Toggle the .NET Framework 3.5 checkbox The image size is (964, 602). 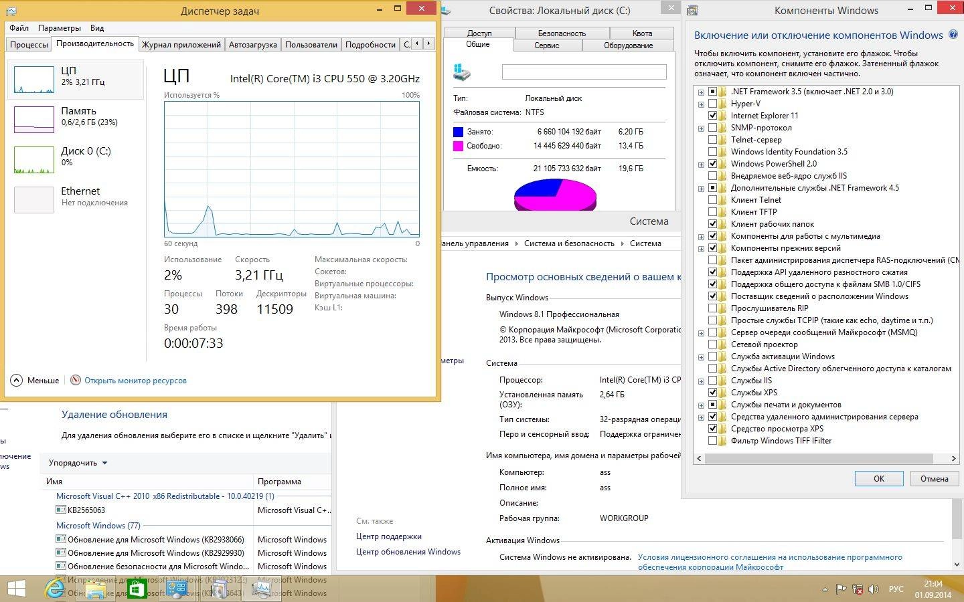(x=712, y=92)
